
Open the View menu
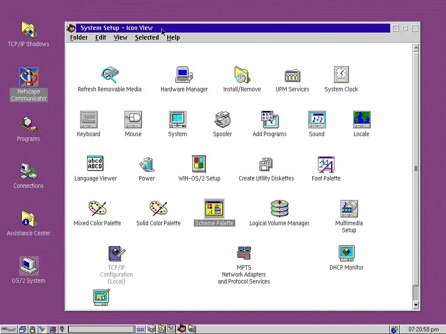(121, 37)
